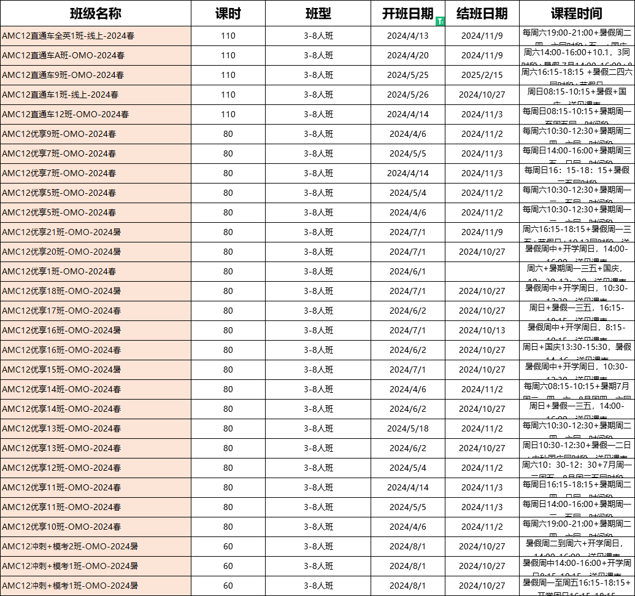
Task: Click schedule cell 周日+暑假一三五，14:00-
Action: click(x=577, y=409)
